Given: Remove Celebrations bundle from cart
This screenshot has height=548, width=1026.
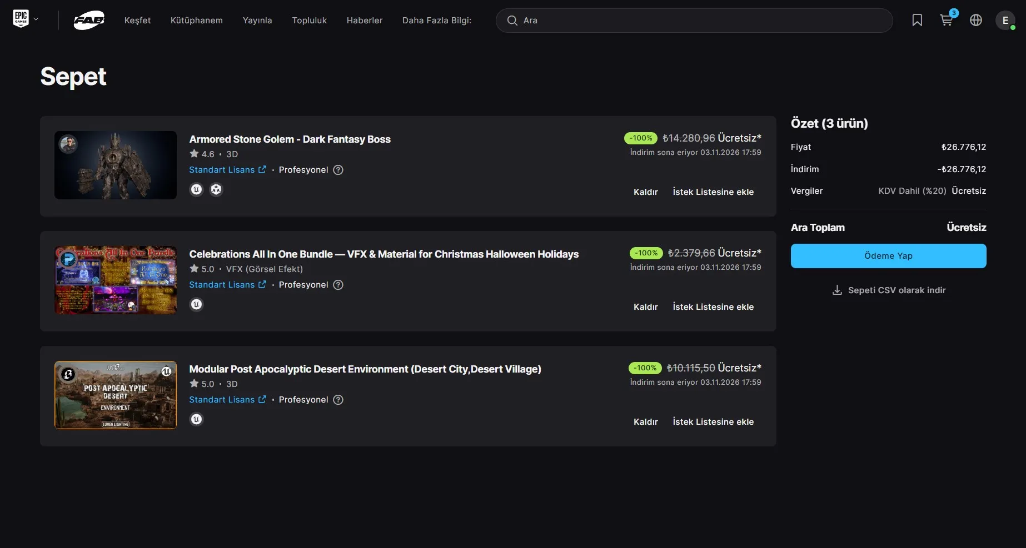Looking at the screenshot, I should coord(646,307).
